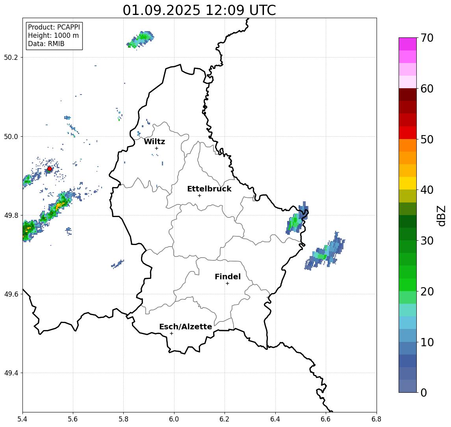Click the colorbar tick label 10
This screenshot has width=451, height=427.
pyautogui.click(x=427, y=342)
